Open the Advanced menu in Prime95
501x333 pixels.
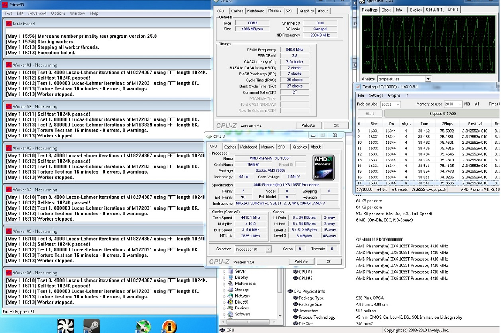tap(37, 13)
